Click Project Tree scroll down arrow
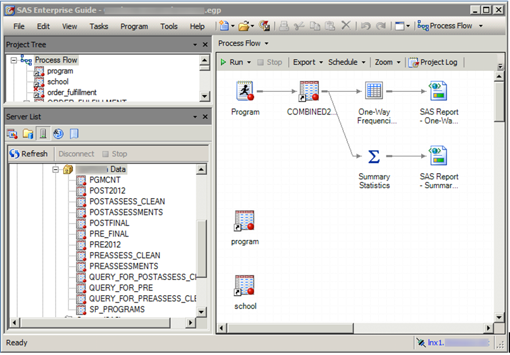 pos(204,96)
